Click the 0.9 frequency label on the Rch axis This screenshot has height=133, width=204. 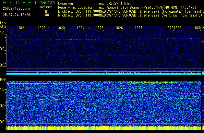coord(3,105)
